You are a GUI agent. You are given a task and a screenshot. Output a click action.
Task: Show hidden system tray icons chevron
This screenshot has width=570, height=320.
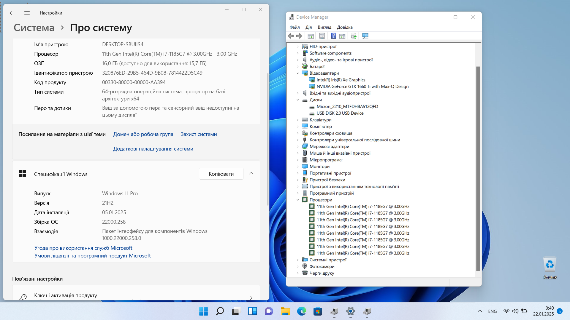480,311
